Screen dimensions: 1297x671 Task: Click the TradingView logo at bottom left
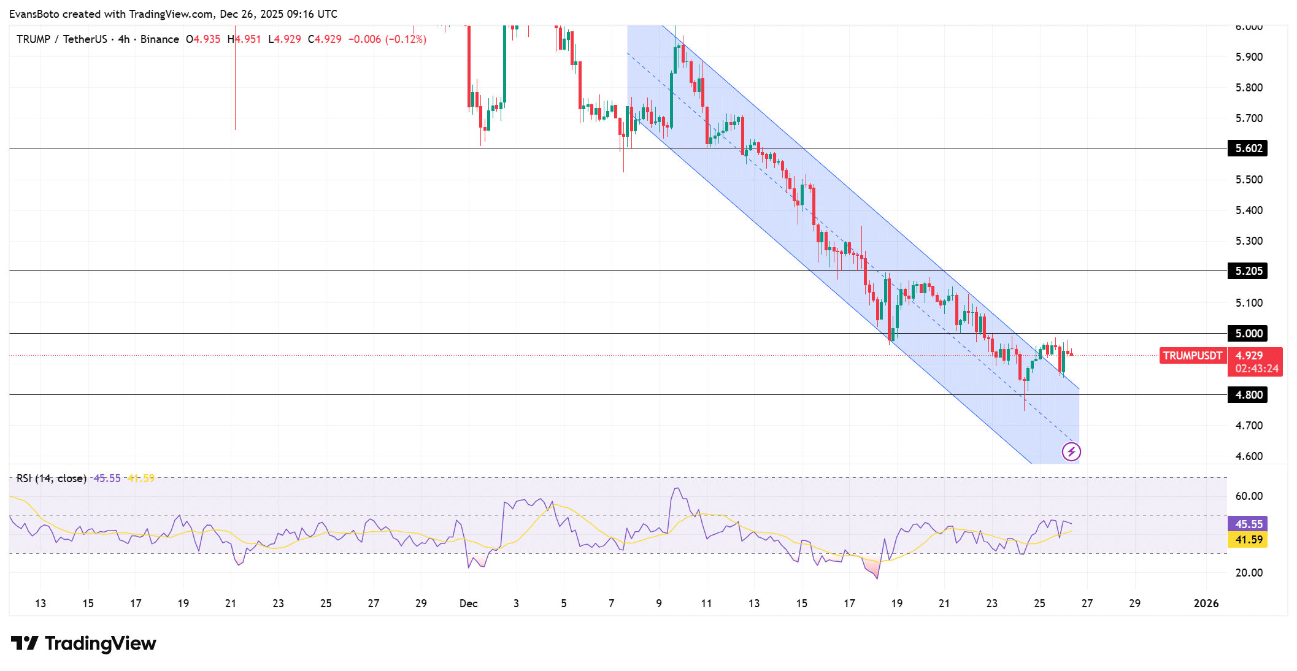pyautogui.click(x=84, y=643)
